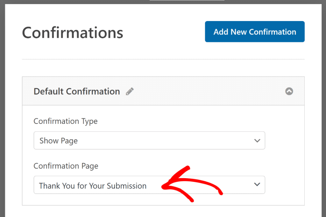Click the chevron arrow on the Confirmation Type selector
Viewport: 326px width, 217px height.
click(257, 140)
